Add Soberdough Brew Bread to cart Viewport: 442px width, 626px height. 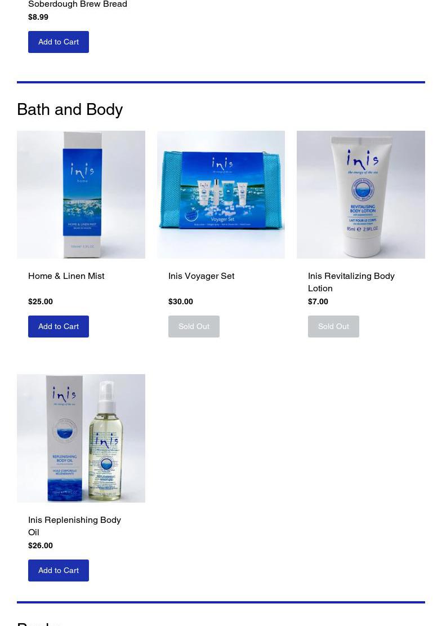(58, 42)
